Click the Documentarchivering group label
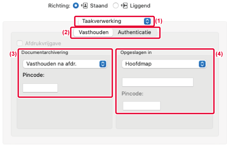Viewport: 227px width, 145px height. click(45, 52)
